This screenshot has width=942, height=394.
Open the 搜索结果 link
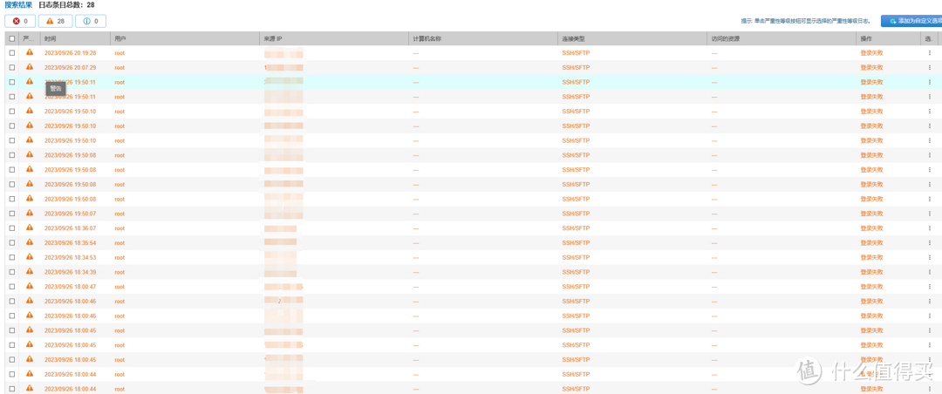coord(18,5)
